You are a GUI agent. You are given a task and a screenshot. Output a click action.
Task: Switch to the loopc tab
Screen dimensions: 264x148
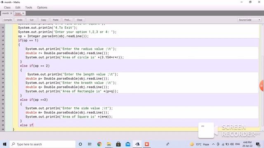18,13
